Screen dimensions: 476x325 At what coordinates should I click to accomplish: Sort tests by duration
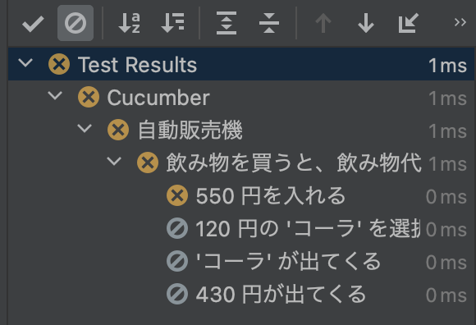pyautogui.click(x=172, y=23)
